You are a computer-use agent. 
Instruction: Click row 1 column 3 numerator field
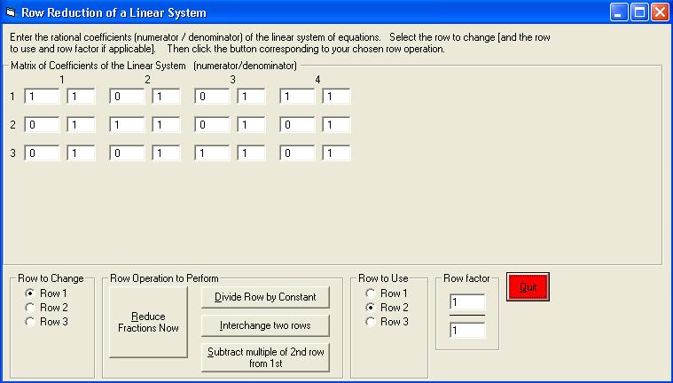point(212,97)
